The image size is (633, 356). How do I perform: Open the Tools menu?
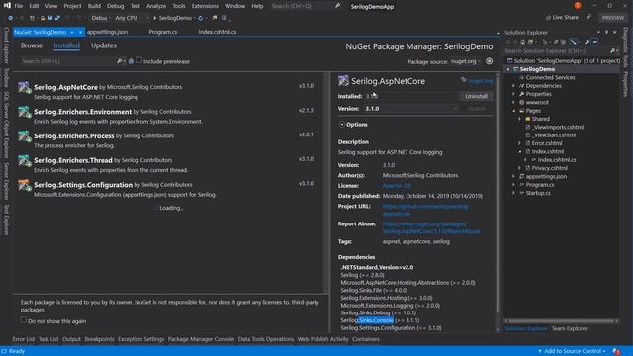click(x=179, y=6)
